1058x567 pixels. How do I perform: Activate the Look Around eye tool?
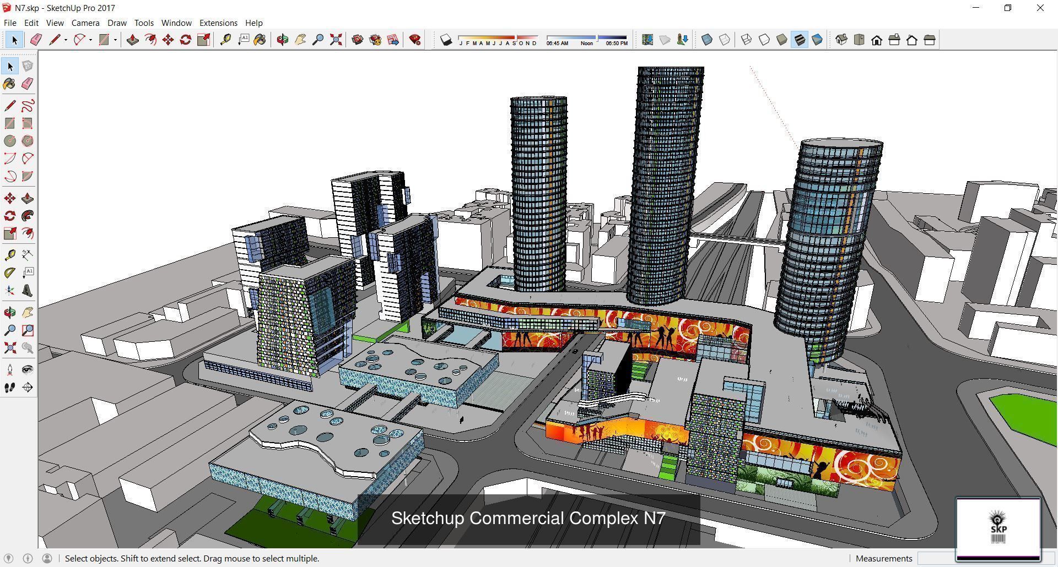click(x=28, y=370)
